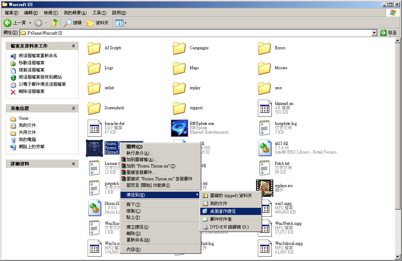Screen dimensions: 402x261
Task: Select the ijl15.dll file icon
Action: click(x=265, y=148)
